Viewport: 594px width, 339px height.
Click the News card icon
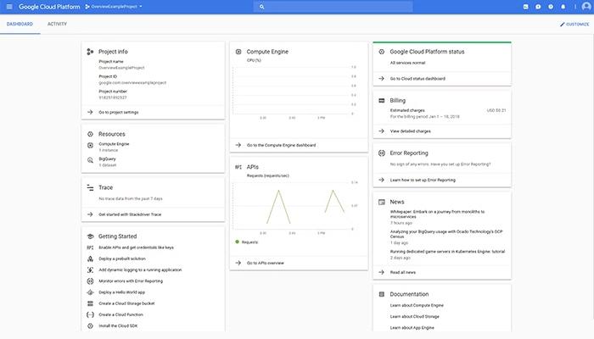pyautogui.click(x=382, y=202)
